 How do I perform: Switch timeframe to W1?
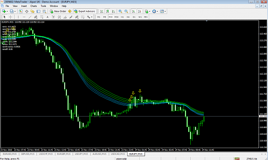pyautogui.click(x=140, y=17)
